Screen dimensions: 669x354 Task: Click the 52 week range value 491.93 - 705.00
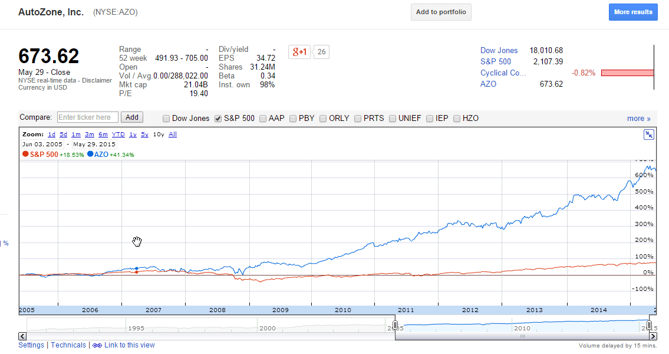coord(182,58)
